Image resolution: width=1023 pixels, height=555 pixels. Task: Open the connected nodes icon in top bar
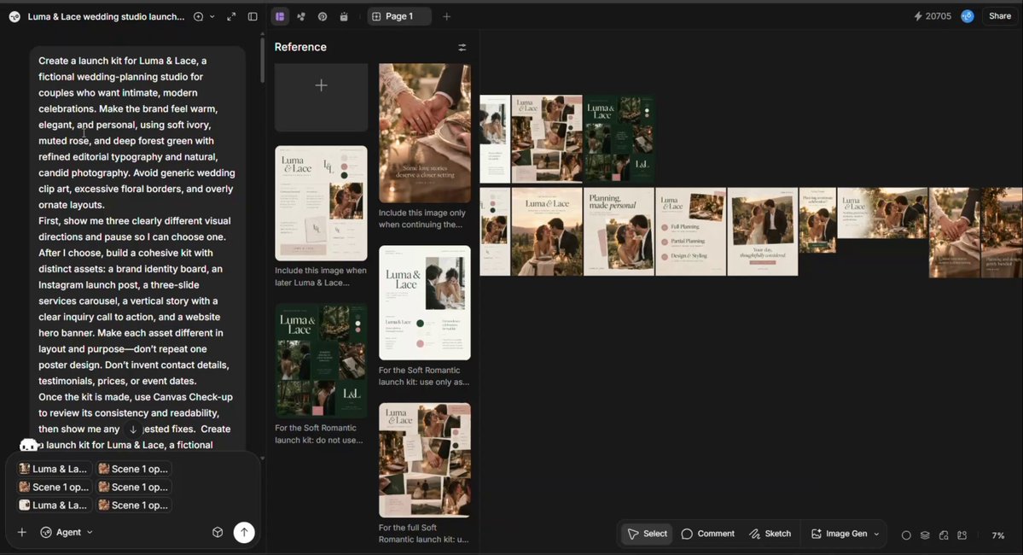301,16
